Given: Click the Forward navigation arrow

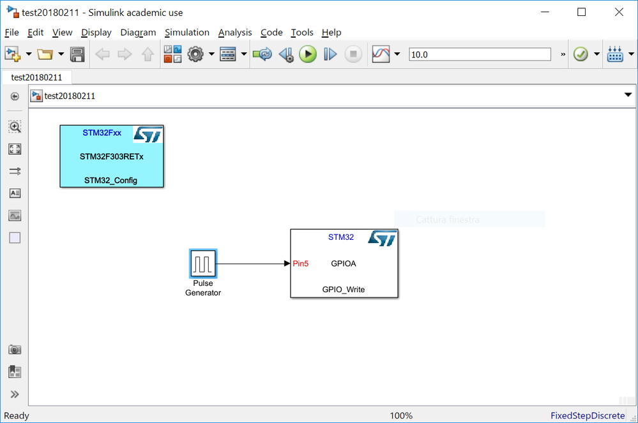Looking at the screenshot, I should pos(125,54).
